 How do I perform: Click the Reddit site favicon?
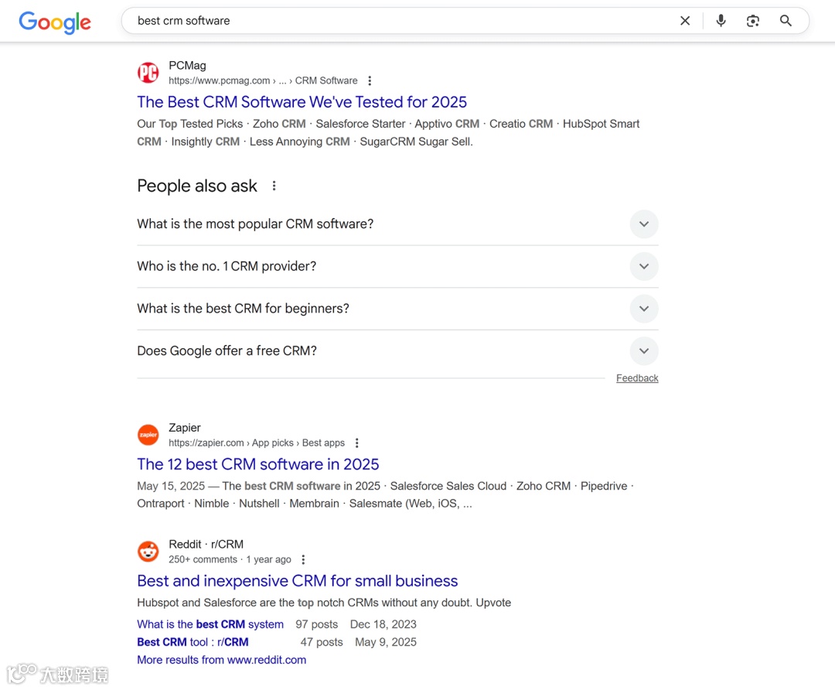[x=148, y=552]
